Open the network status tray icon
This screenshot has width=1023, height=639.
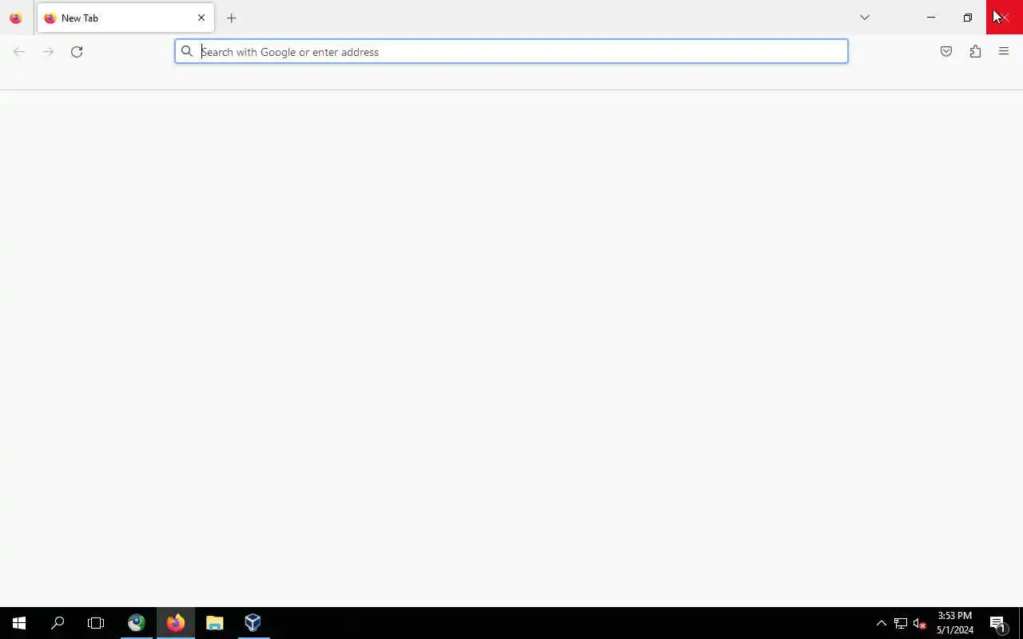click(x=901, y=623)
